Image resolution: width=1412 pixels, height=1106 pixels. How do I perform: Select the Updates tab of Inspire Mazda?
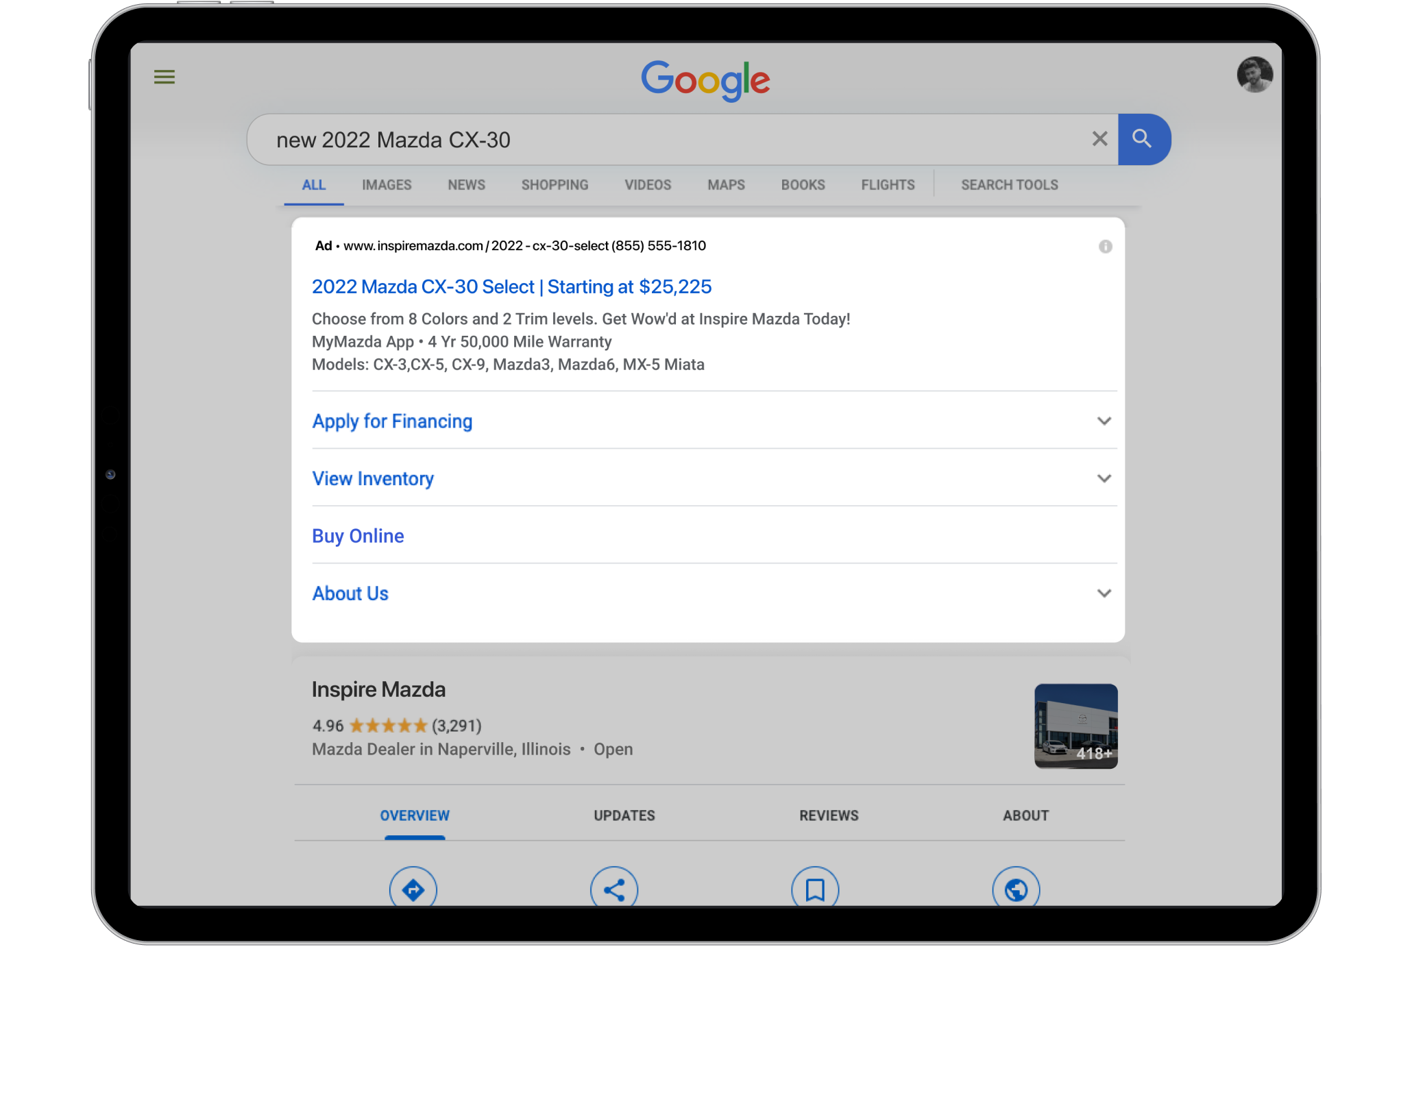tap(624, 815)
